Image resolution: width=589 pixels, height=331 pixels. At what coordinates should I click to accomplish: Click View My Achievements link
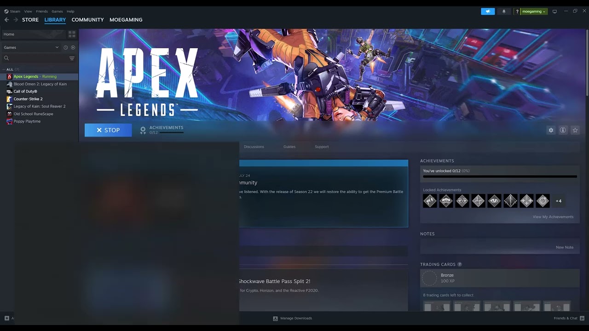(x=553, y=217)
